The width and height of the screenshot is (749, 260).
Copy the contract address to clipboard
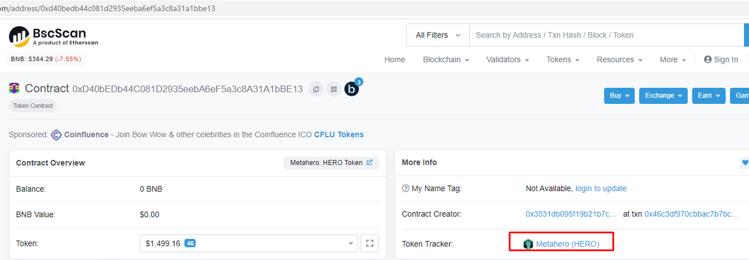[316, 90]
